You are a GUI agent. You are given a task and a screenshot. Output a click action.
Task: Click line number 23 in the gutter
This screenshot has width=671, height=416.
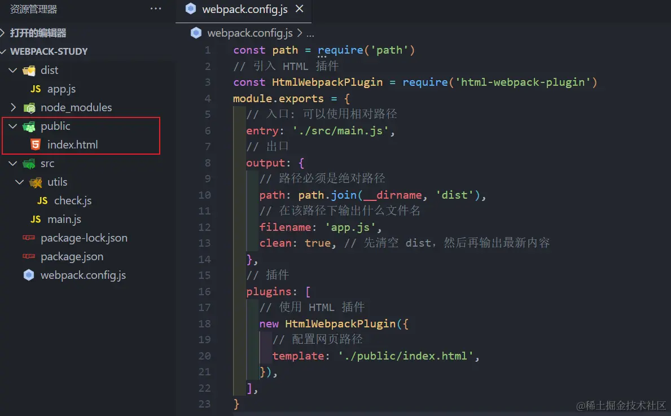pyautogui.click(x=204, y=405)
